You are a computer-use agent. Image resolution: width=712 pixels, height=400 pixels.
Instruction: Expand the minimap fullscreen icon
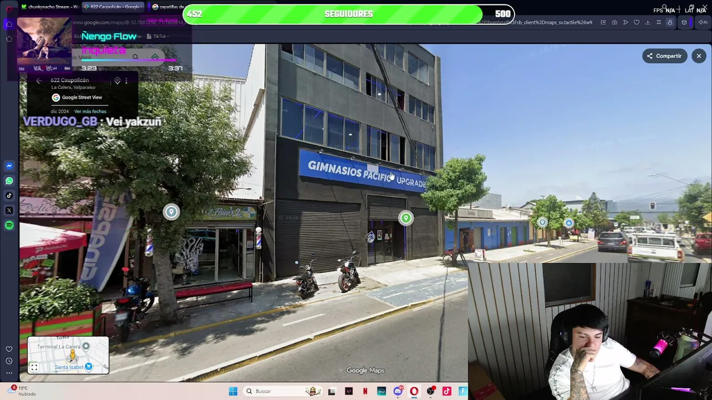pos(34,367)
